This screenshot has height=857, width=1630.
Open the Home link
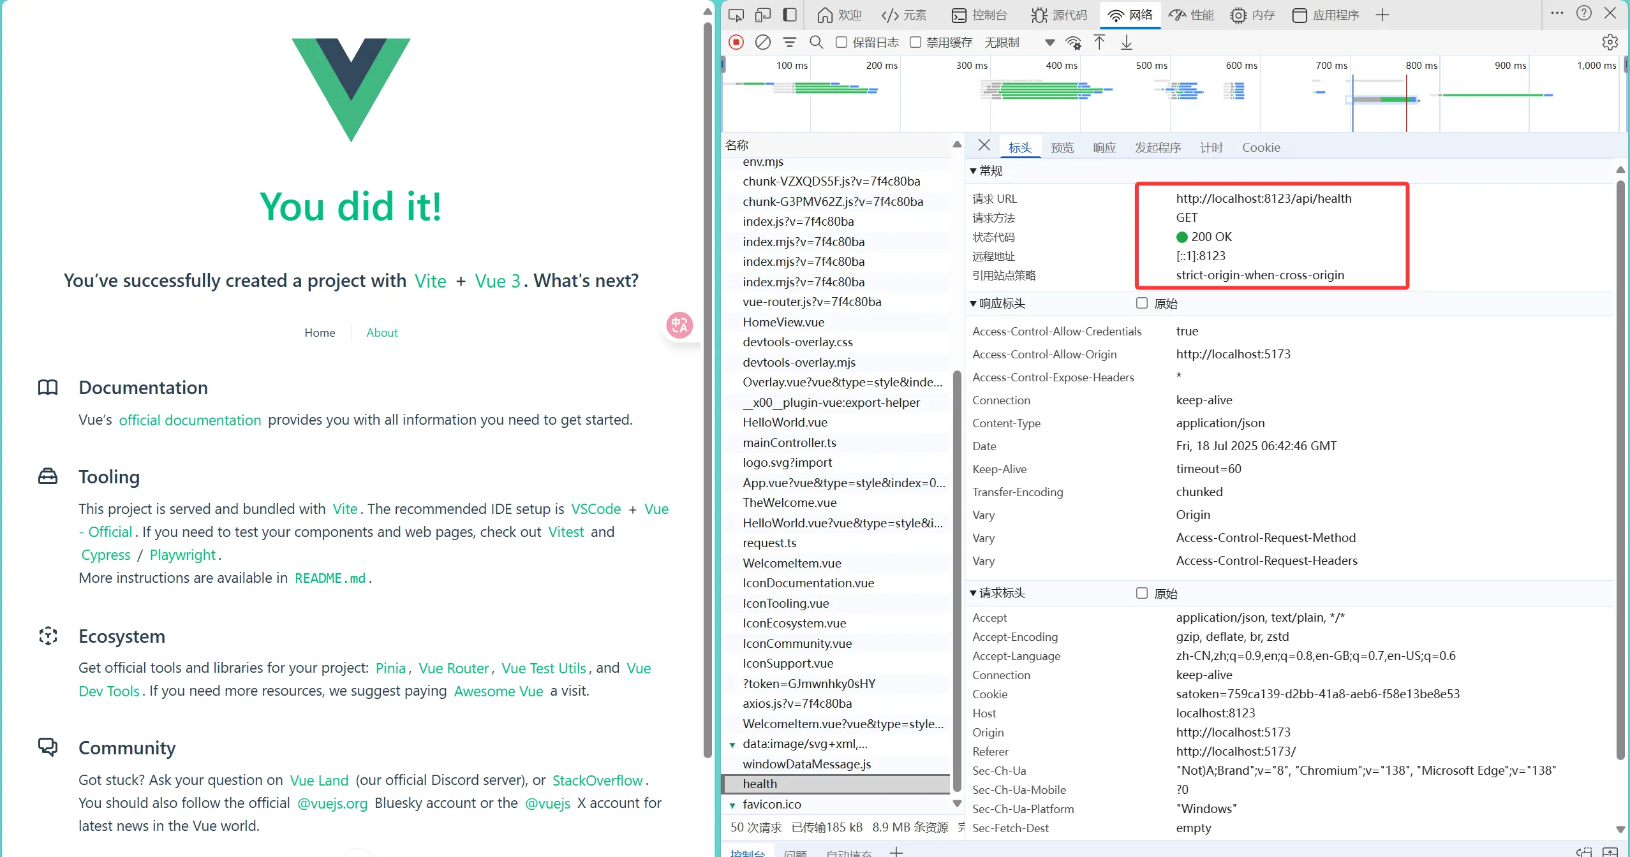320,332
